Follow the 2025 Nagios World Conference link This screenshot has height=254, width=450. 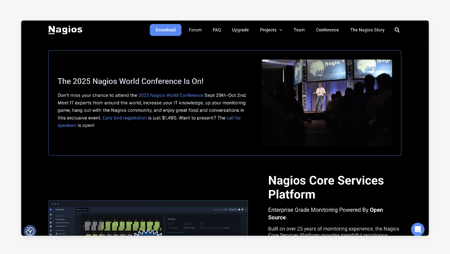click(x=171, y=95)
